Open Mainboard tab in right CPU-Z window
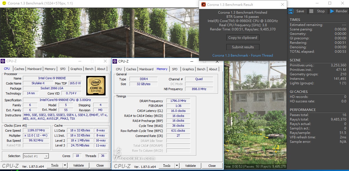Viewport: 349px width, 171px height. coord(146,69)
